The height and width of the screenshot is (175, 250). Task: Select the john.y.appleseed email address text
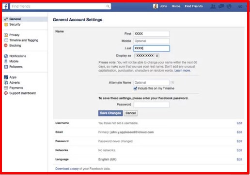pos(132,132)
